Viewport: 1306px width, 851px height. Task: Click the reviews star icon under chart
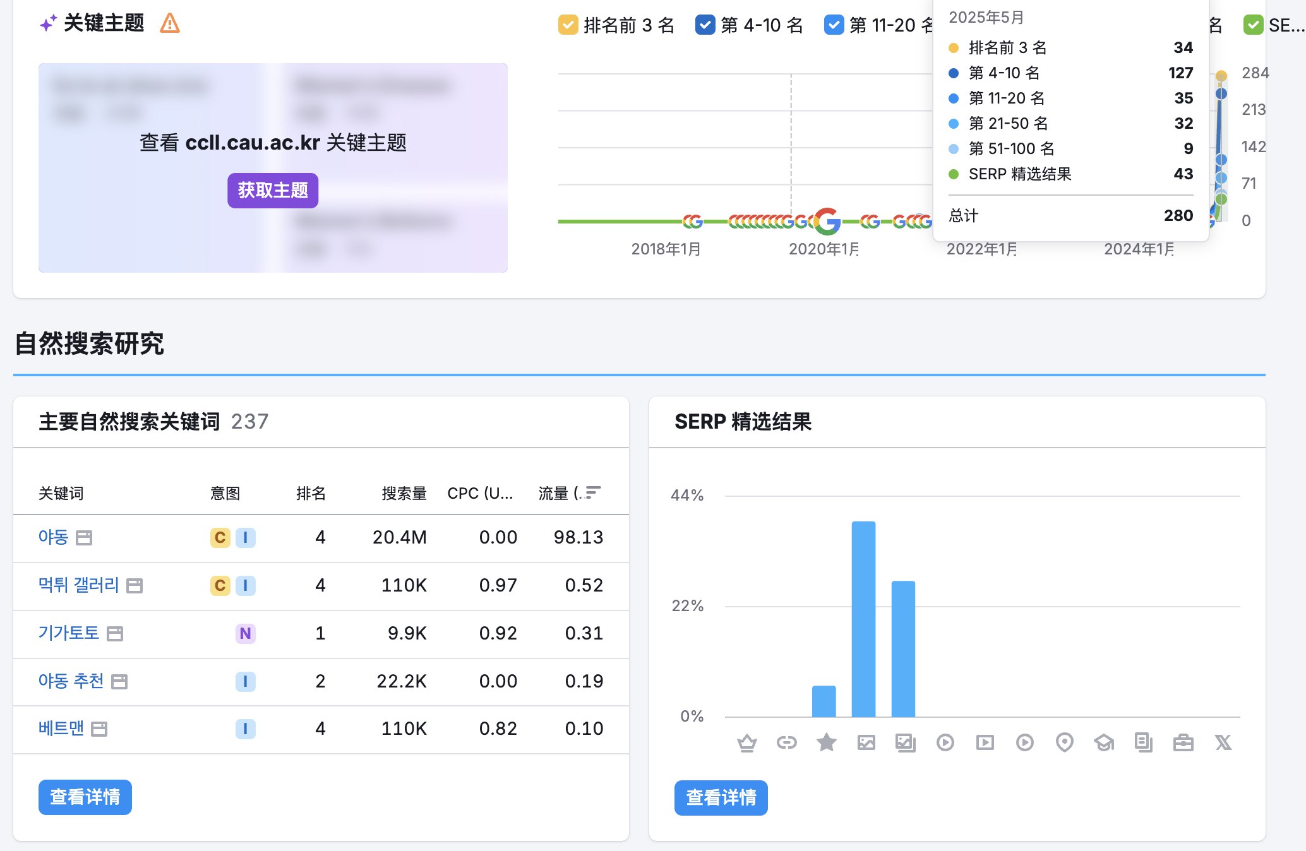(x=827, y=742)
